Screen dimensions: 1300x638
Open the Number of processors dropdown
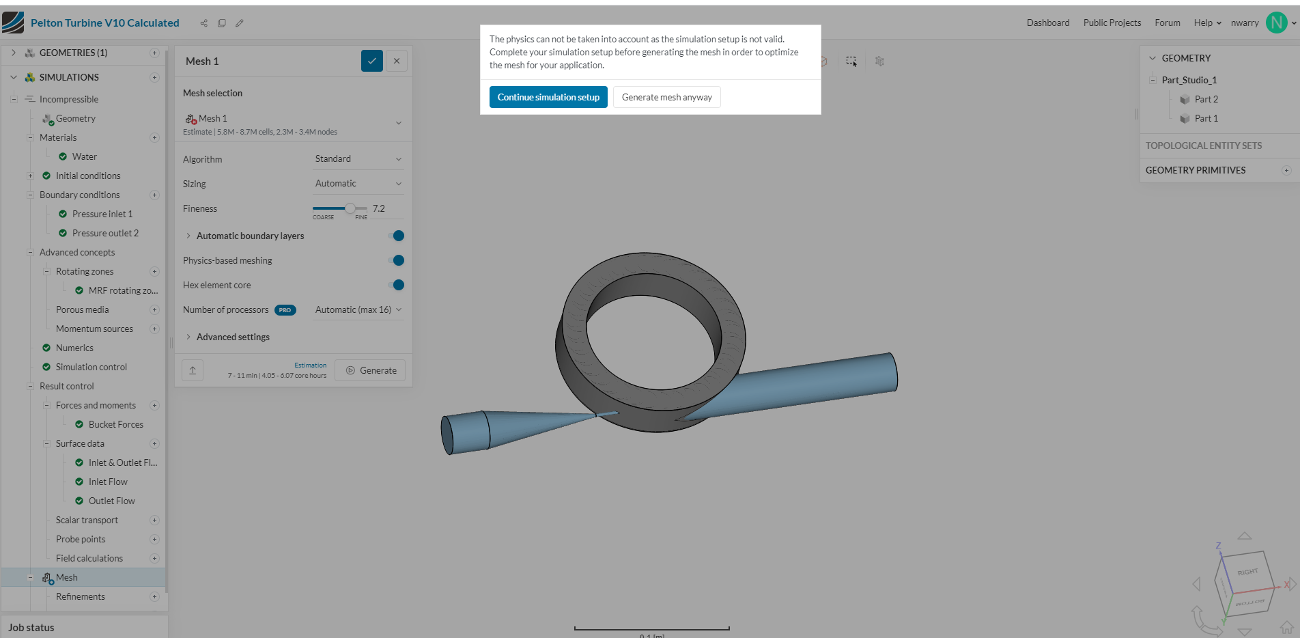(x=358, y=310)
